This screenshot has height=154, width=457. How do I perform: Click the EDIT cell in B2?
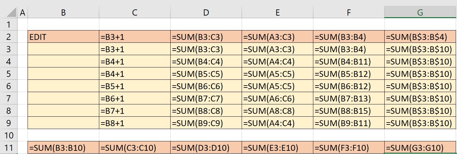point(63,37)
